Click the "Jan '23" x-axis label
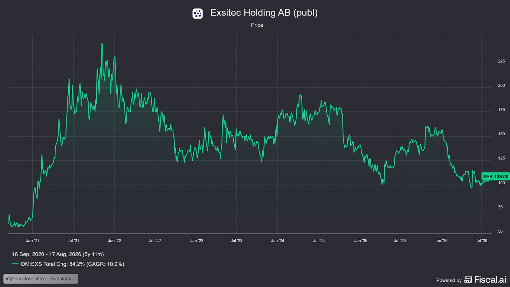Screen dimensions: 510x287 click(197, 240)
